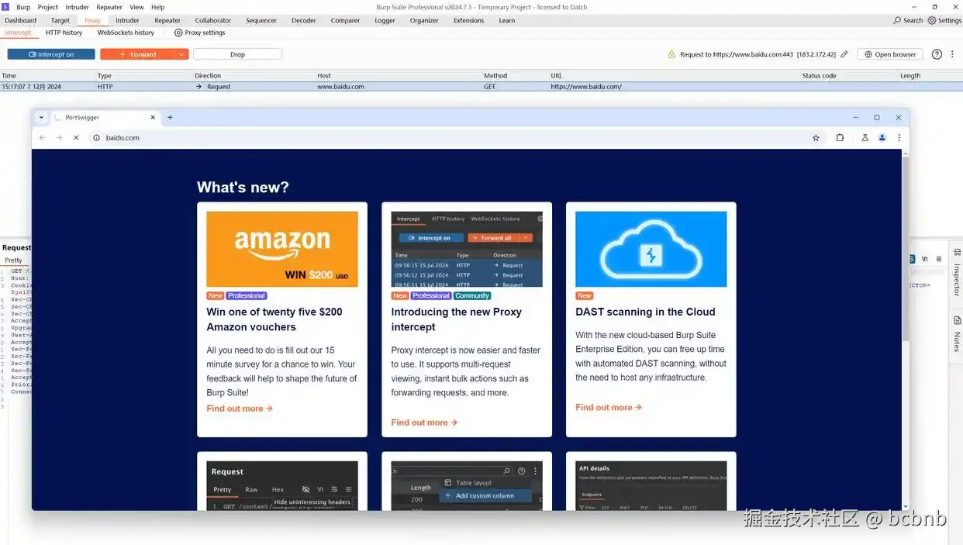
Task: Toggle the \n newline display icon
Action: 925,259
